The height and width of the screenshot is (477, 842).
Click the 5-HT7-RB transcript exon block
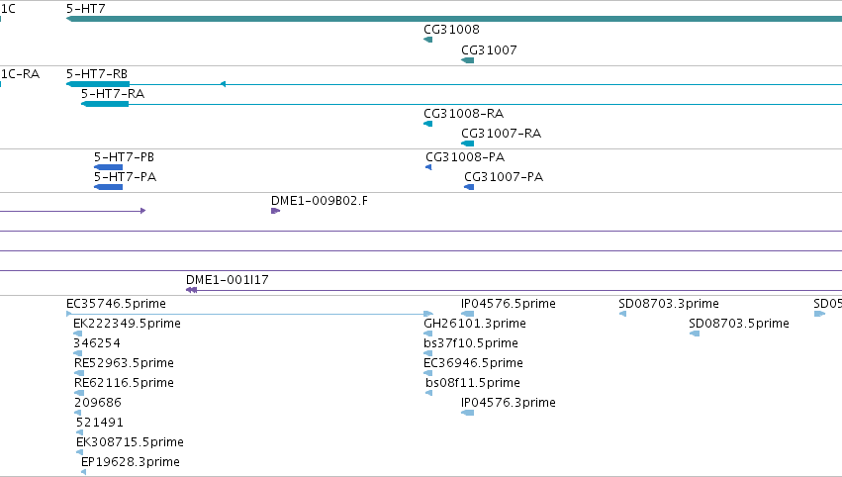[98, 84]
